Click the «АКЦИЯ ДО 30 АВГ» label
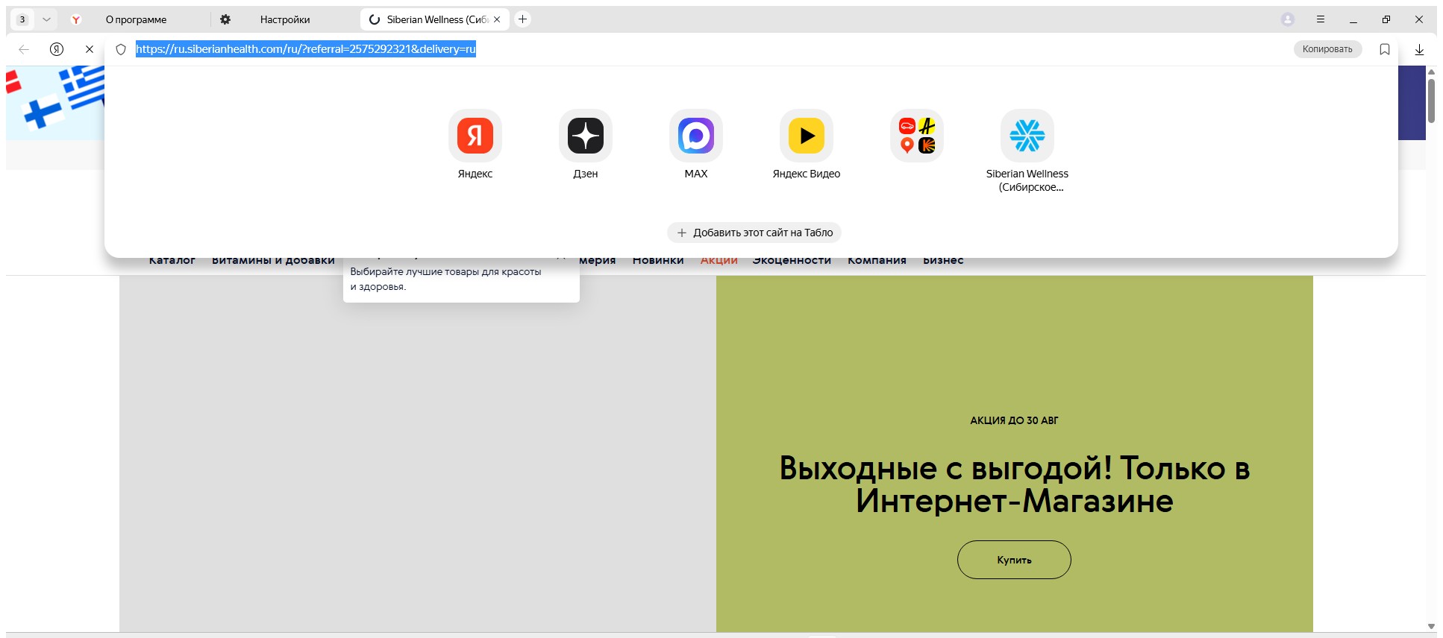This screenshot has height=638, width=1443. coord(1014,420)
